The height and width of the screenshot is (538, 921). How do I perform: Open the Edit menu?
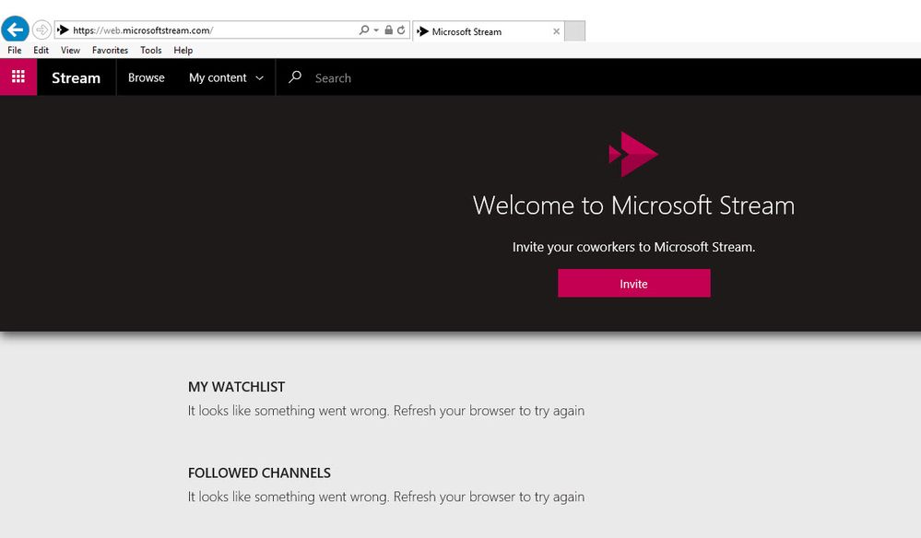click(41, 51)
